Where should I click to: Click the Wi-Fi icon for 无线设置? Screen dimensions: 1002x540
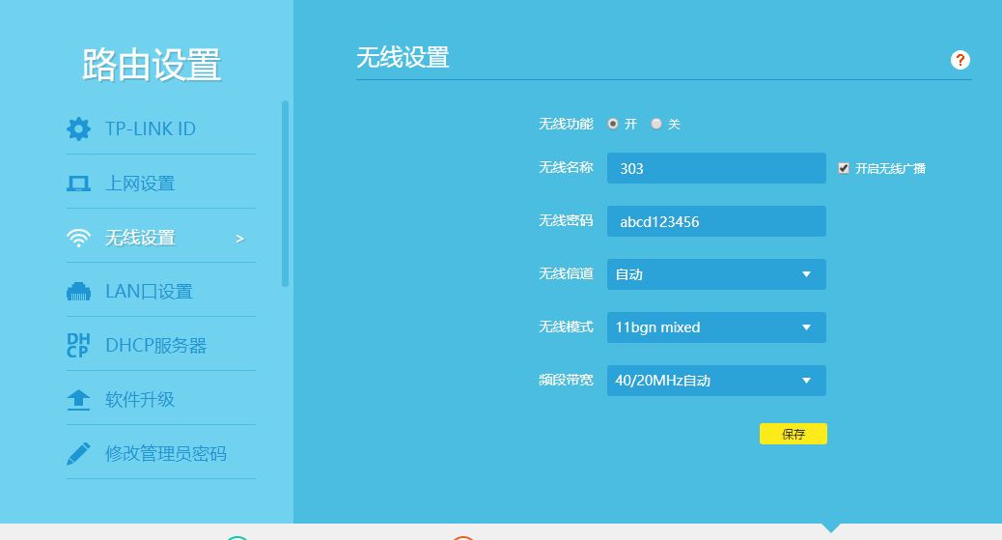pos(78,238)
